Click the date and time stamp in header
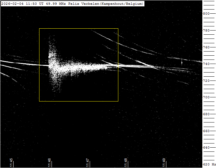The width and height of the screenshot is (216, 168). click(18, 3)
